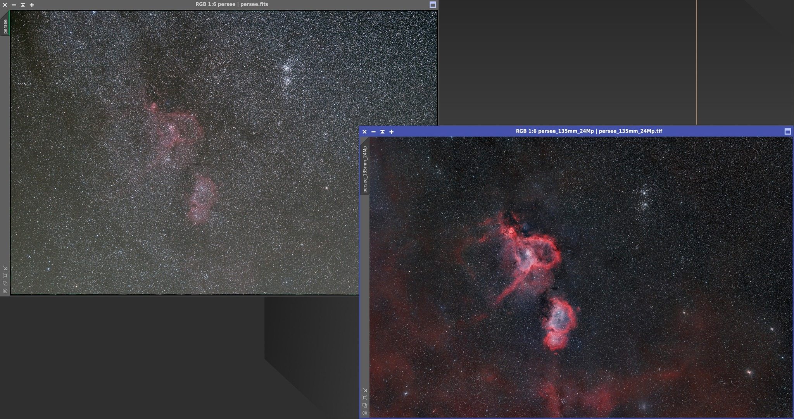
Task: Click the overlapping squares icon in persee window
Action: [5, 283]
